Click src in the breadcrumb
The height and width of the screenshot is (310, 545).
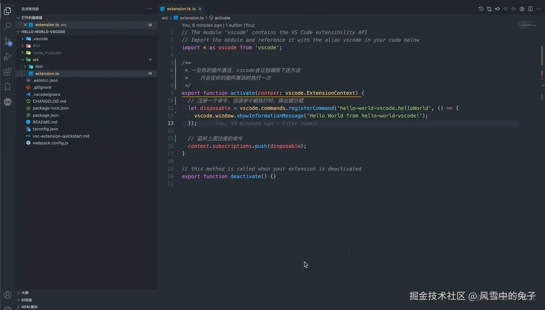pos(165,18)
